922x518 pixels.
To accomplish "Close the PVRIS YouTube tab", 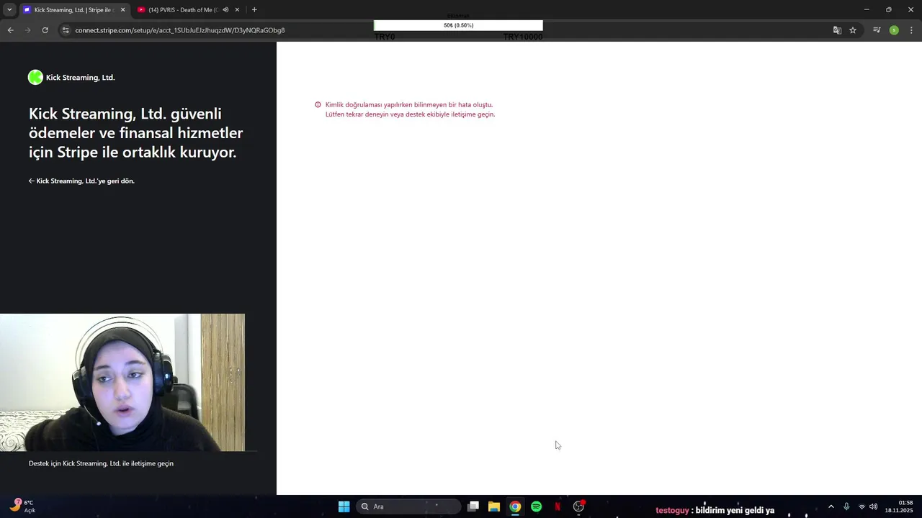I will (237, 10).
